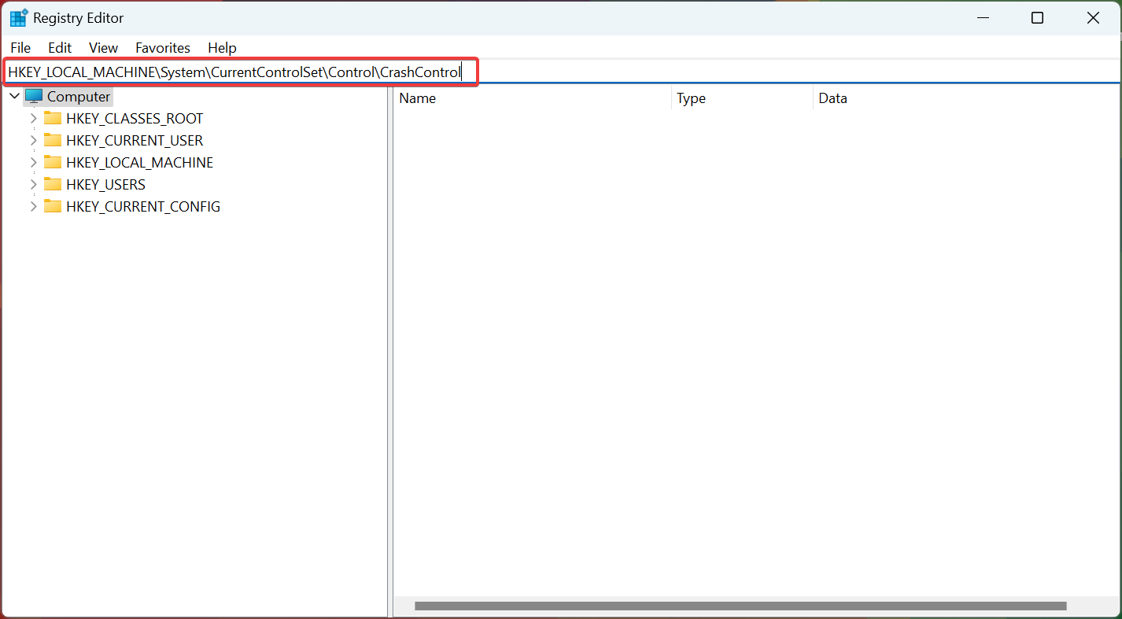Select HKEY_LOCAL_MACHINE label in tree
Screen dimensions: 1122x619
[139, 163]
